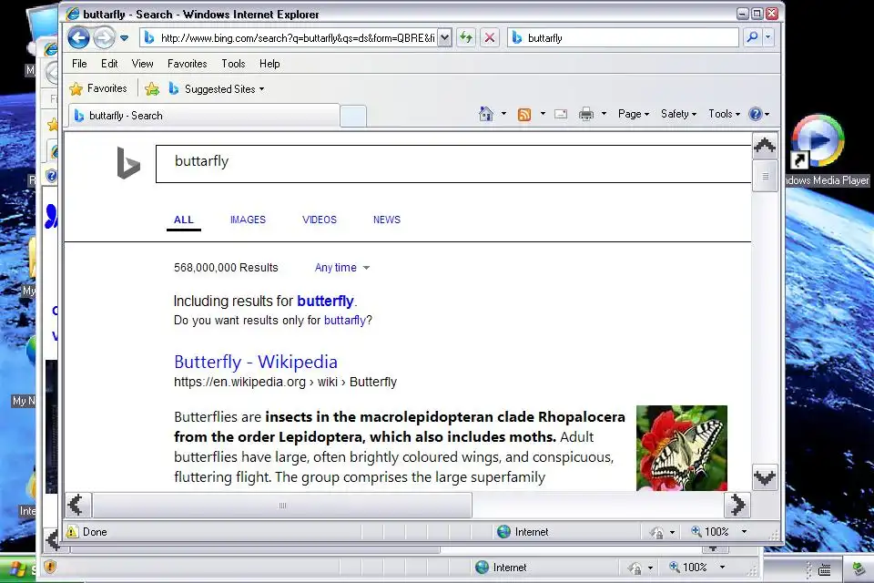Click the vertical scrollbar thumb

(765, 176)
